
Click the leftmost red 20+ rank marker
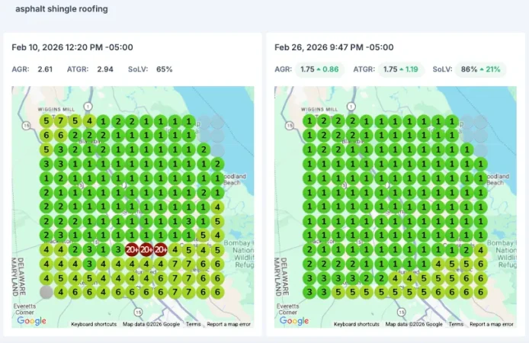[132, 249]
